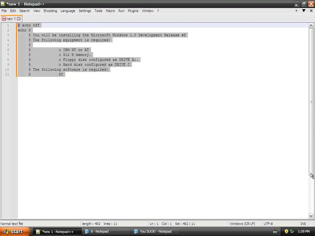The image size is (315, 236).
Task: Click the 'UTF-8' encoding status entry
Action: [268, 224]
